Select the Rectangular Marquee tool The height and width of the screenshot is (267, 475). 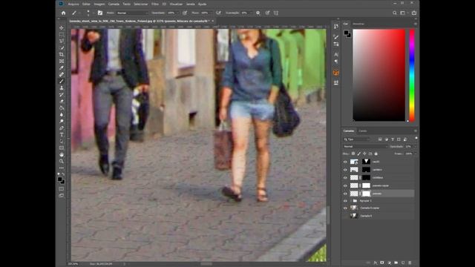pos(62,35)
